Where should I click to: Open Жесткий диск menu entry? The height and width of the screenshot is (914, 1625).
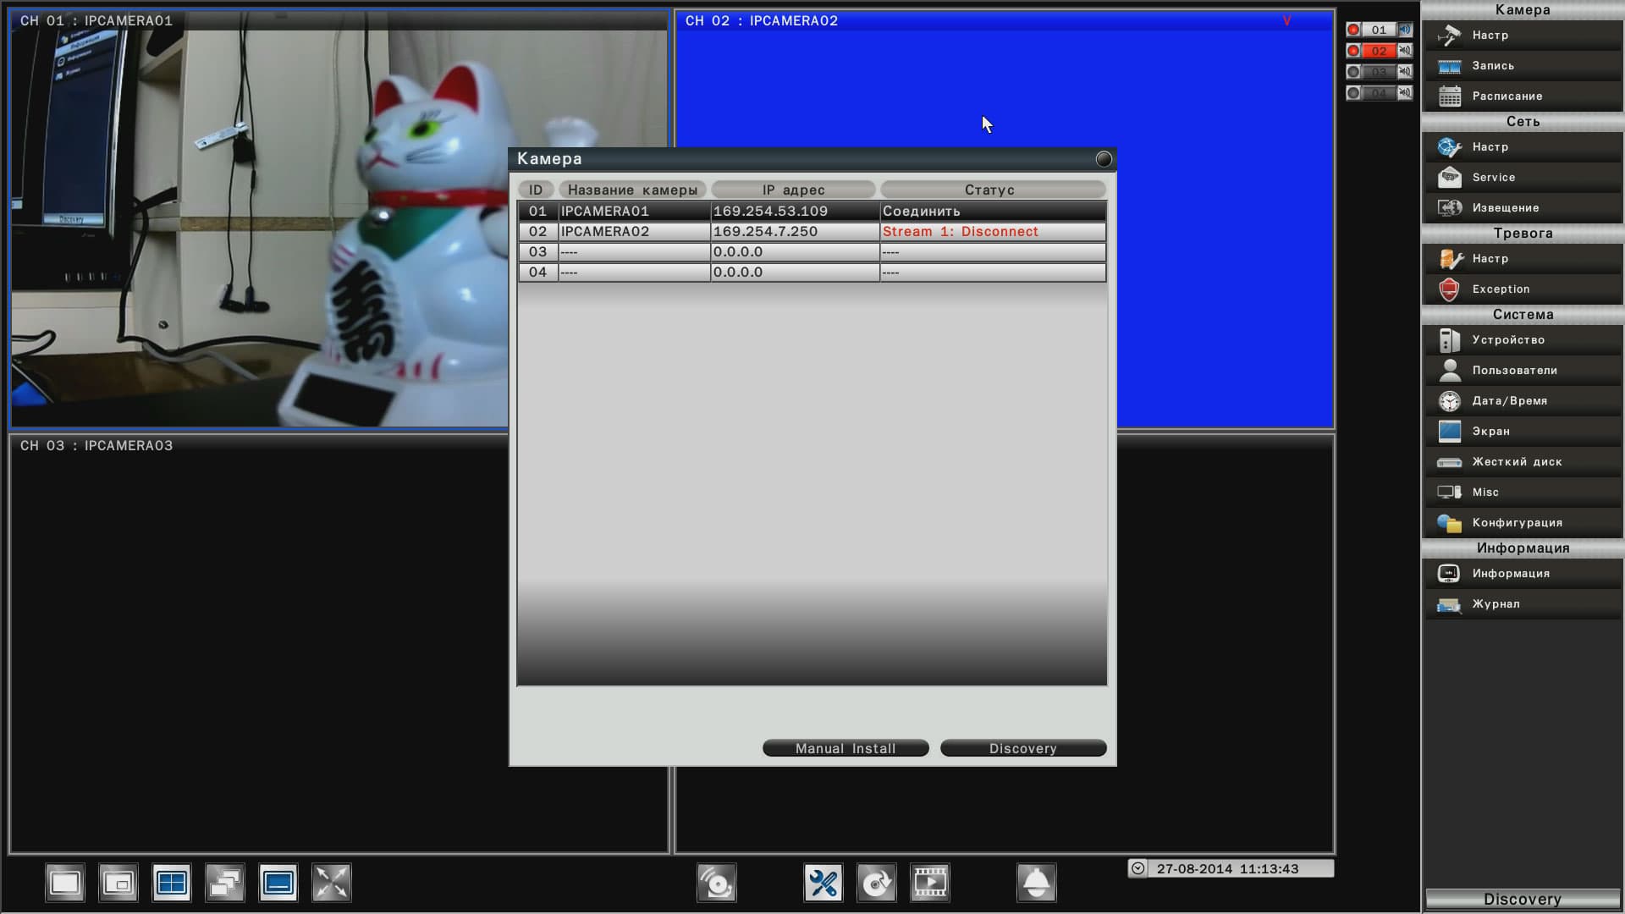1517,462
